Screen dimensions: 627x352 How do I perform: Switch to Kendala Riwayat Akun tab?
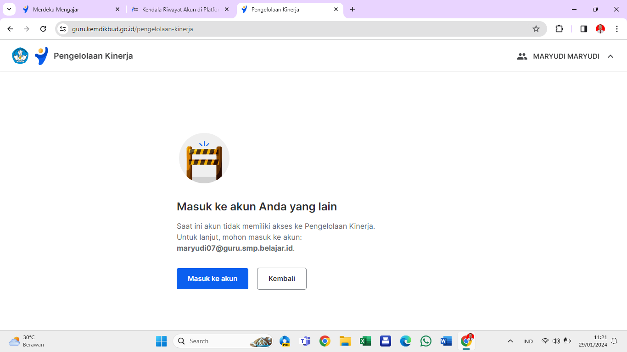(179, 9)
